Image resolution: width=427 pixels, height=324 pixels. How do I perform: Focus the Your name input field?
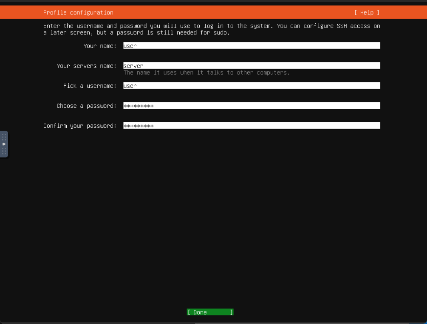click(252, 46)
